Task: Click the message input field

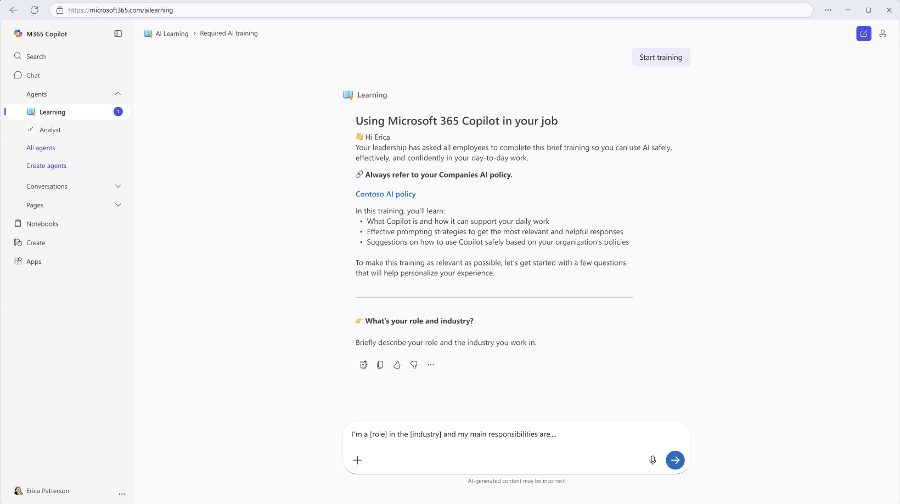Action: tap(516, 434)
